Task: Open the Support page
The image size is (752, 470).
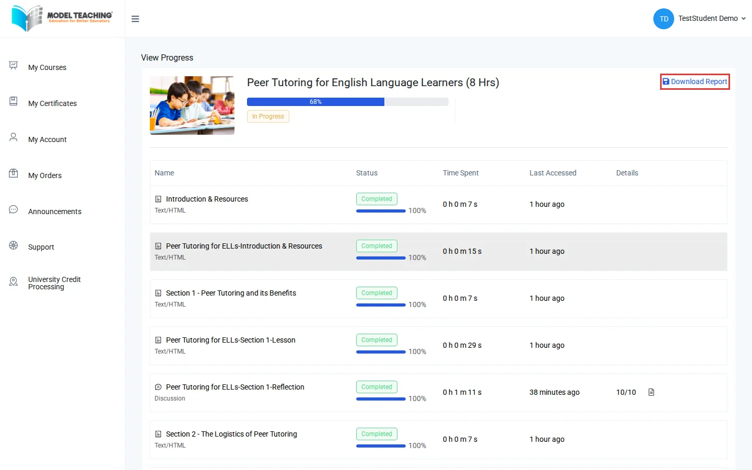Action: [41, 247]
